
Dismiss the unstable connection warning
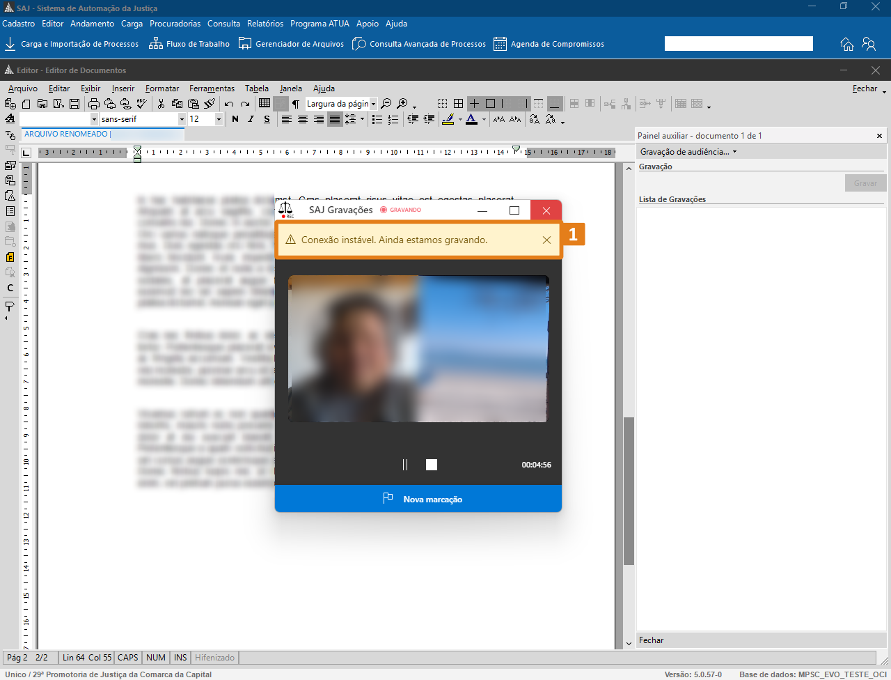[546, 240]
